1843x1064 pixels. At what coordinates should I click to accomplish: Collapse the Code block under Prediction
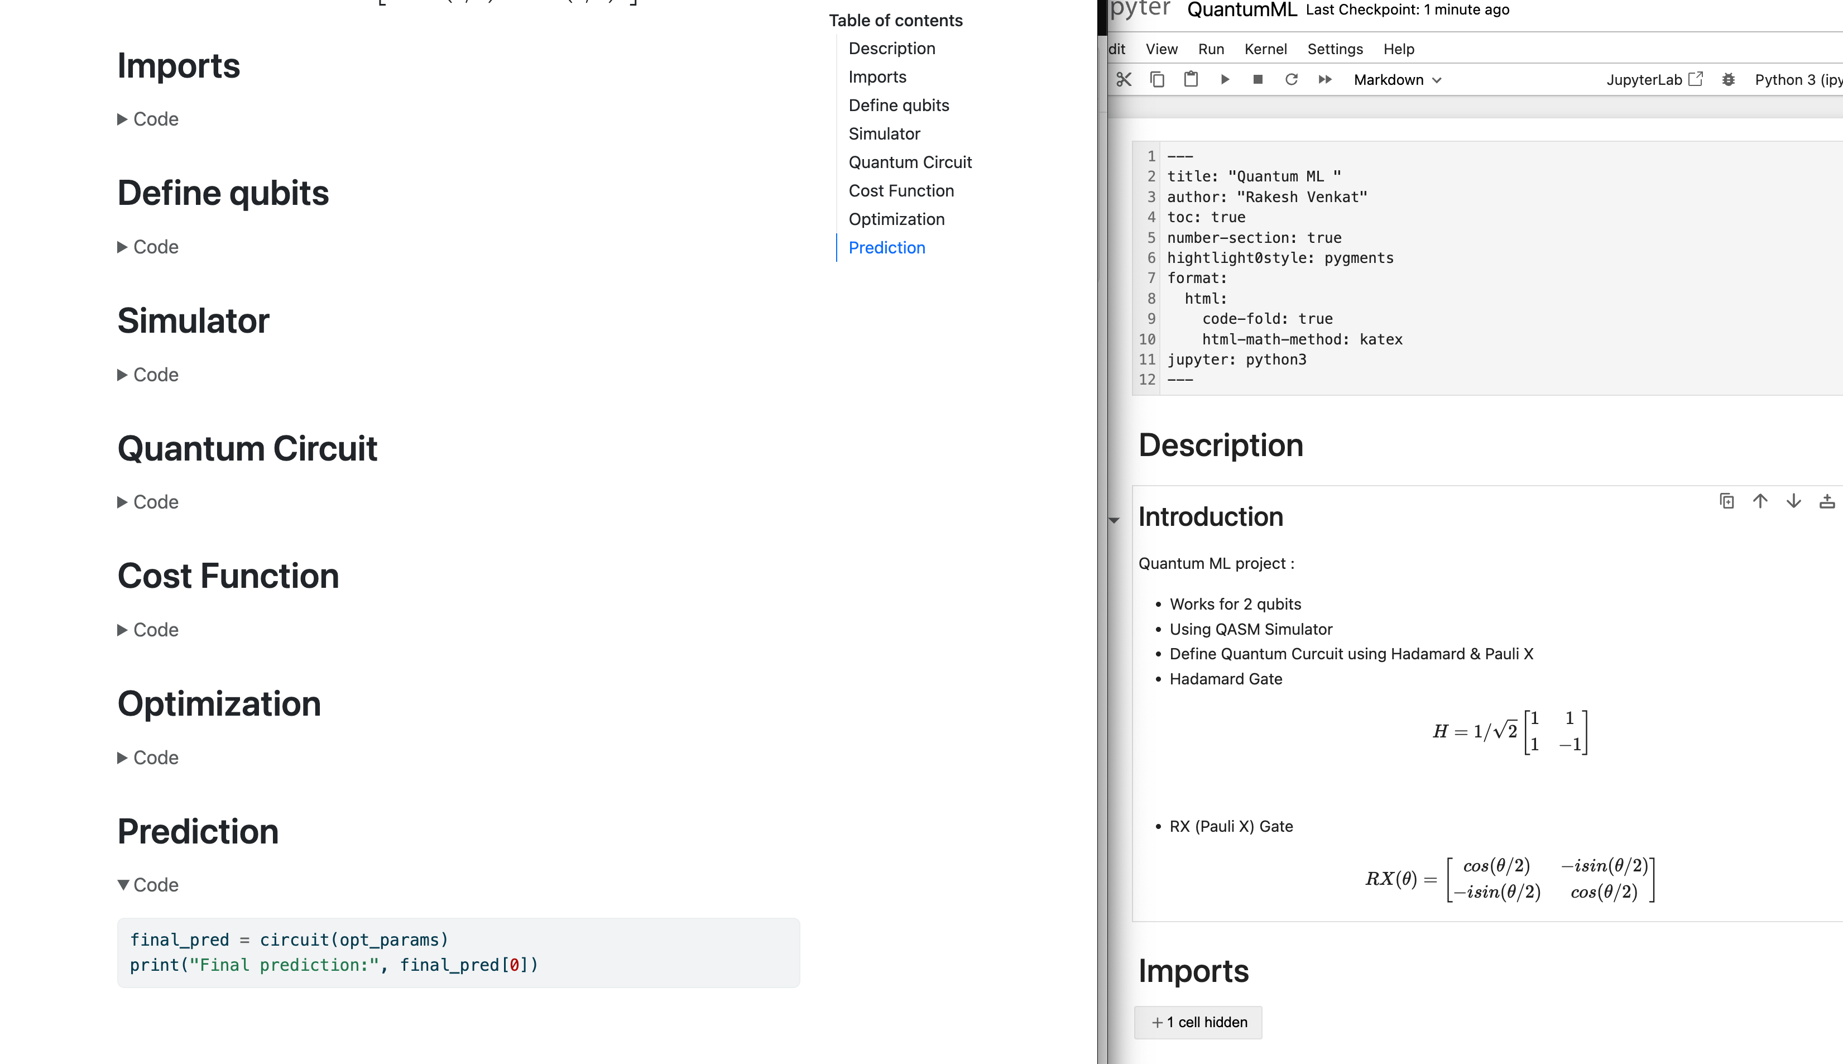point(148,885)
